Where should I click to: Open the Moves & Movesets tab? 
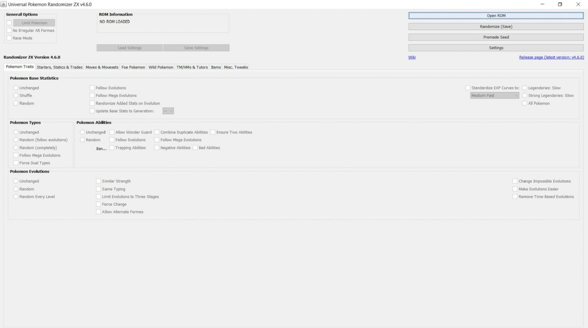click(102, 67)
